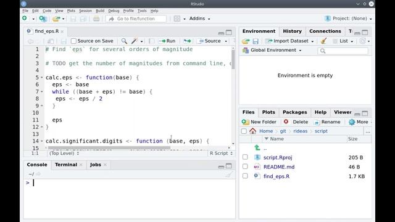Image resolution: width=395 pixels, height=222 pixels.
Task: Open the new file dropdown arrow
Action: tap(33, 19)
